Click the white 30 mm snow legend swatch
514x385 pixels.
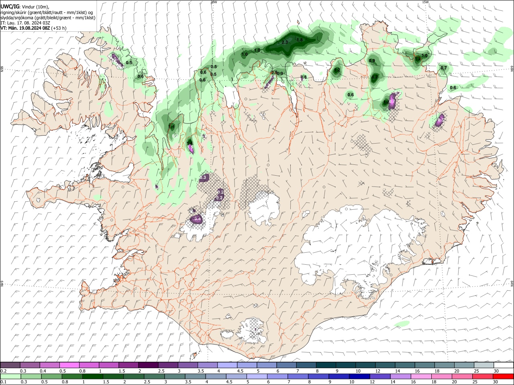[x=504, y=365]
